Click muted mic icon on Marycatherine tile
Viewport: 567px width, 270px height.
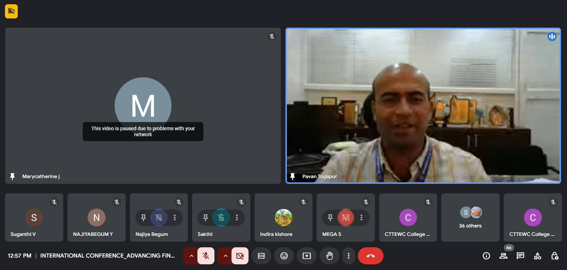(272, 37)
